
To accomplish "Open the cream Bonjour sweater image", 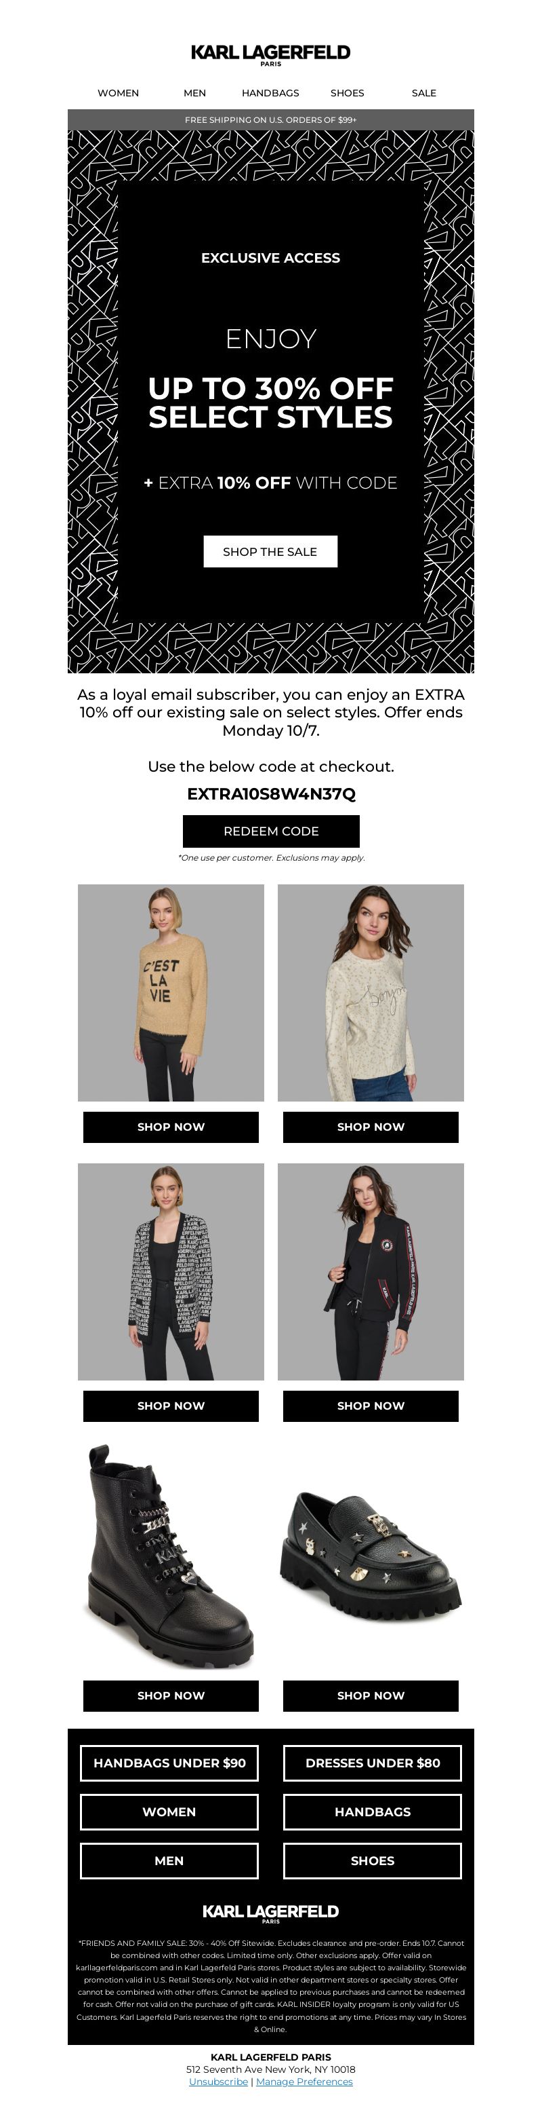I will point(371,992).
